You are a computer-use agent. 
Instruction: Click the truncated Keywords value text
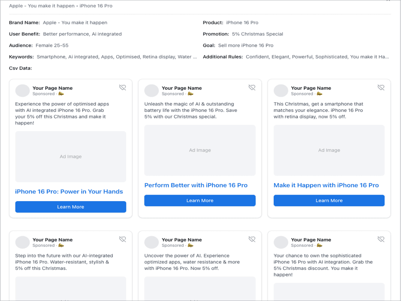[117, 57]
